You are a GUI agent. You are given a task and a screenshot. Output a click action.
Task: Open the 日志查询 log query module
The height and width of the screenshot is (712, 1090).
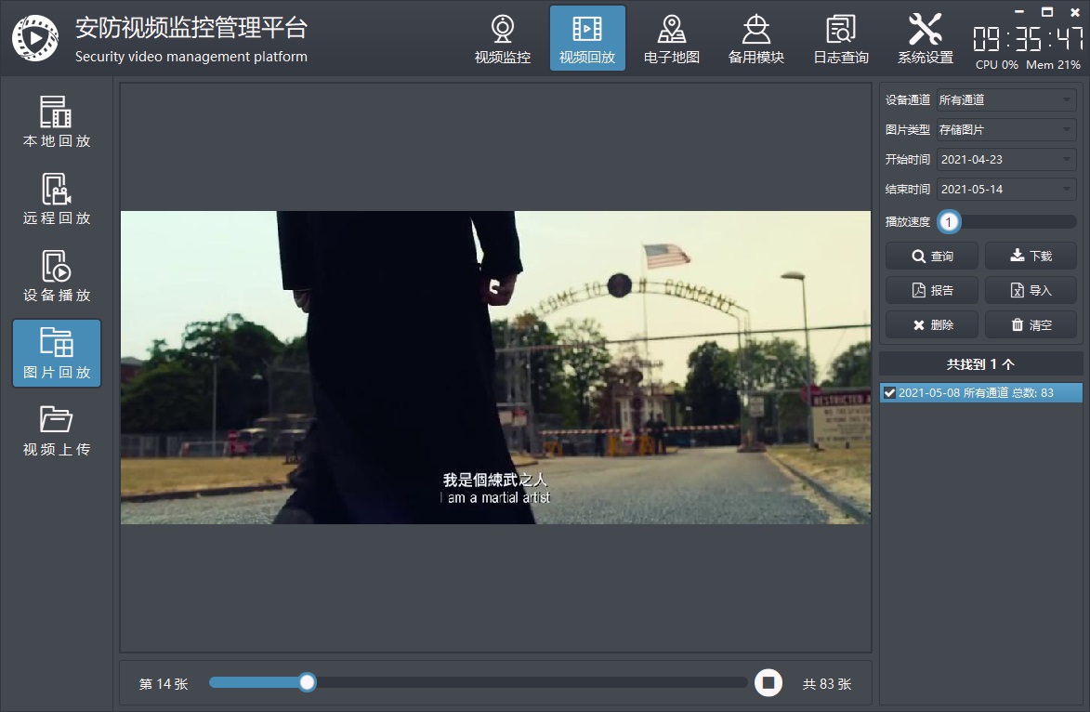click(841, 40)
